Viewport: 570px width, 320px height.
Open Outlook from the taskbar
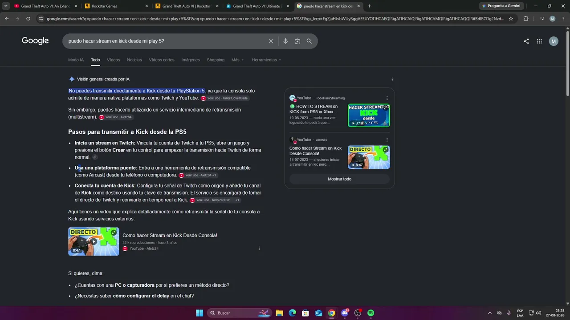[x=318, y=313]
